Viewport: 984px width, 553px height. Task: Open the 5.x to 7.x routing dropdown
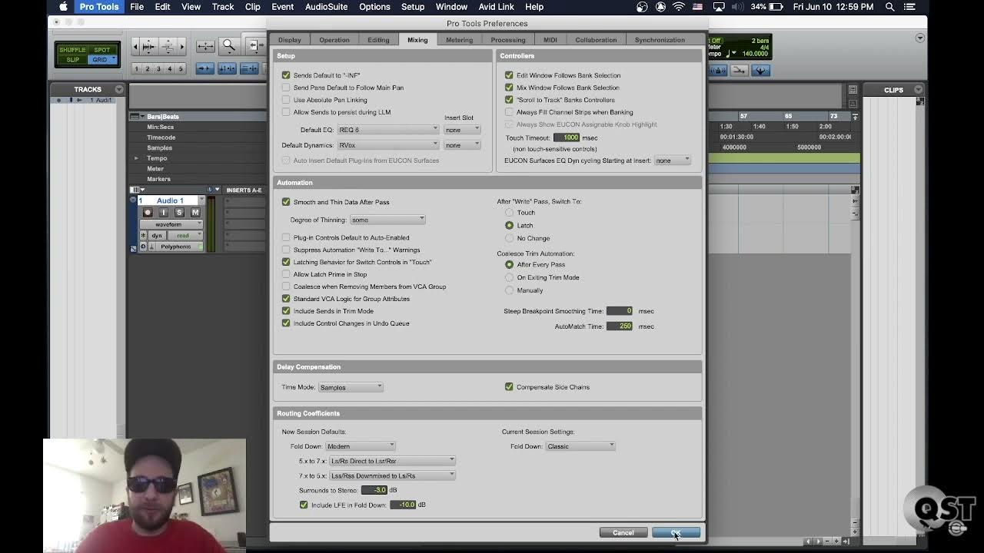392,461
